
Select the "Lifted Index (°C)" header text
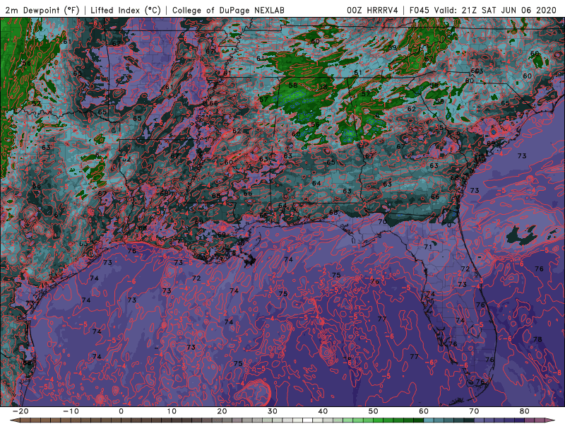pyautogui.click(x=126, y=11)
